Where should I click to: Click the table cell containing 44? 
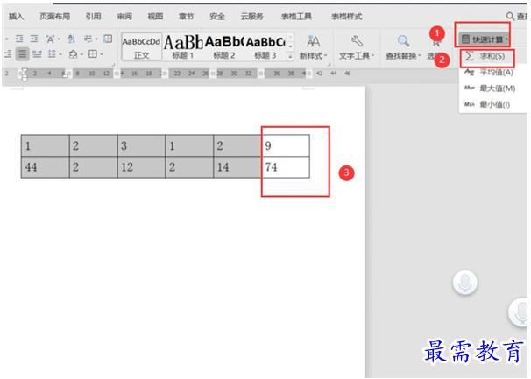[x=46, y=167]
